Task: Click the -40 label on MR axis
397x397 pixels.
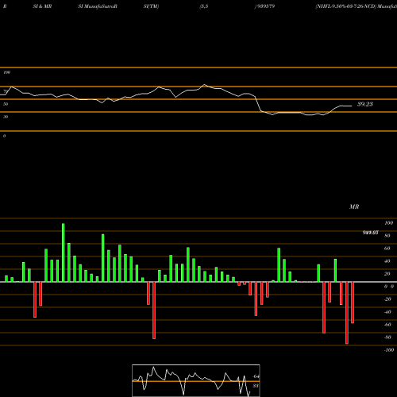Action: point(387,312)
